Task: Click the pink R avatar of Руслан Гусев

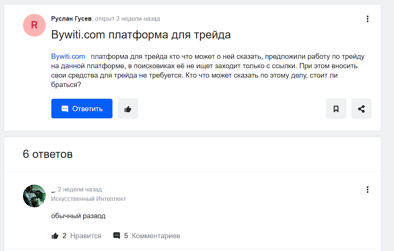Action: (34, 25)
